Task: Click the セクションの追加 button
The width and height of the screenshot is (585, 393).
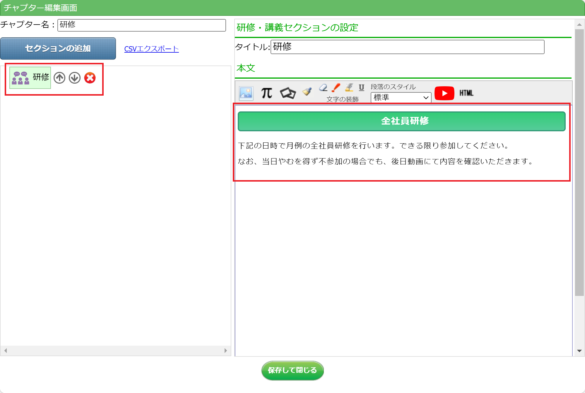Action: pyautogui.click(x=58, y=49)
